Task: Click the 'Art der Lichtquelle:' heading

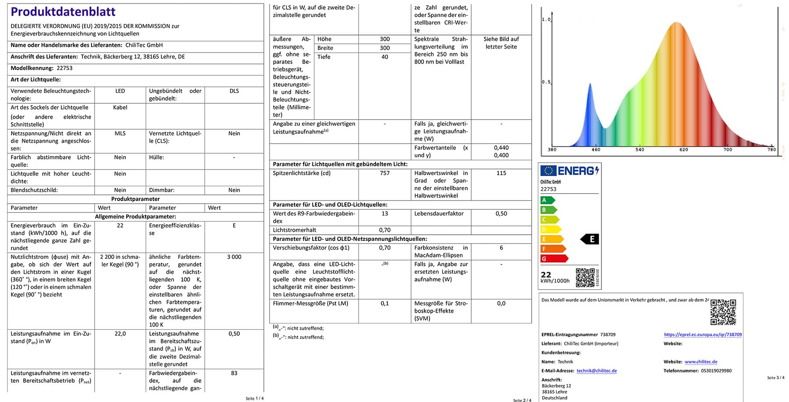Action: tap(36, 80)
